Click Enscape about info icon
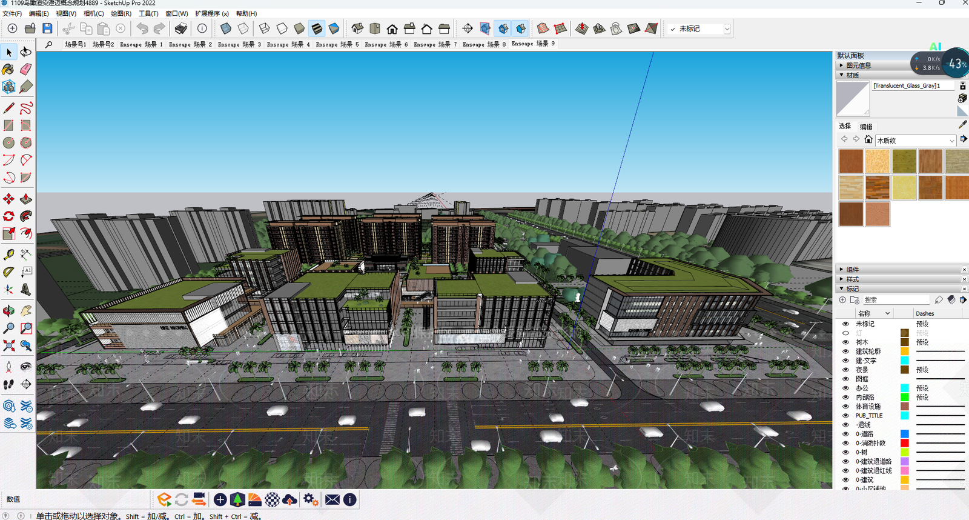 pos(350,499)
